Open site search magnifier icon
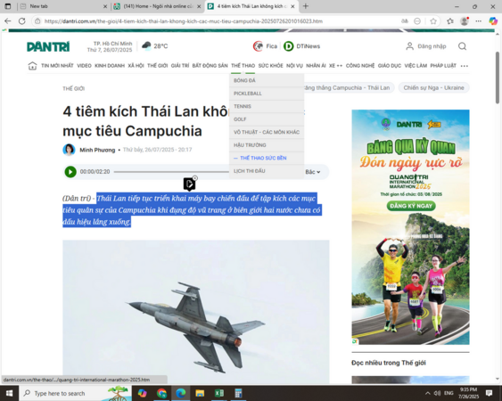This screenshot has width=502, height=401. tap(462, 46)
